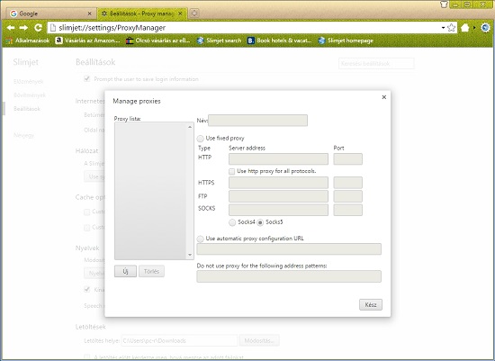Screen dimensions: 495x361
Task: Expand the address bar dropdown arrow
Action: 443,28
